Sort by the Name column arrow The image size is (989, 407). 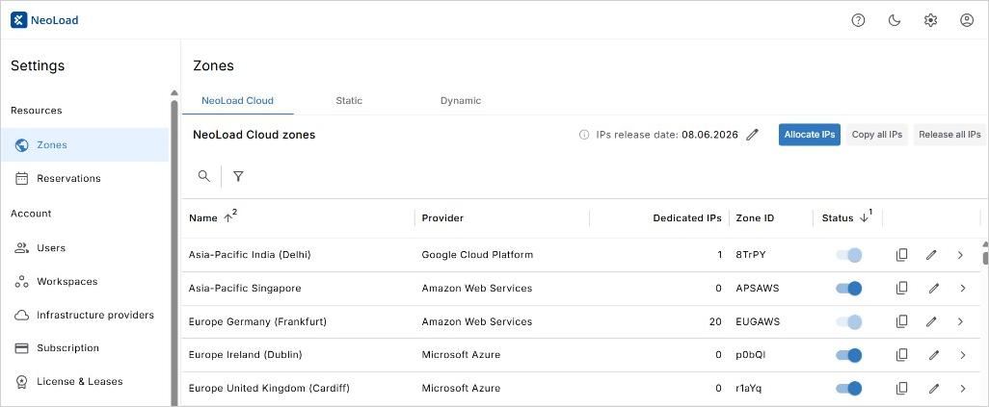coord(227,218)
